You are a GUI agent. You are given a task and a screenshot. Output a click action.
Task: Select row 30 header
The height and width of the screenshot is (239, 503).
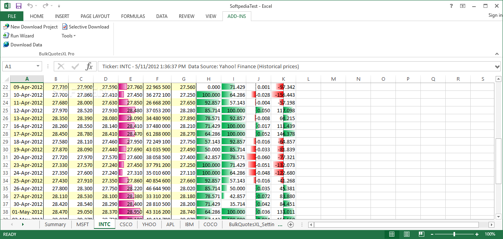point(5,149)
